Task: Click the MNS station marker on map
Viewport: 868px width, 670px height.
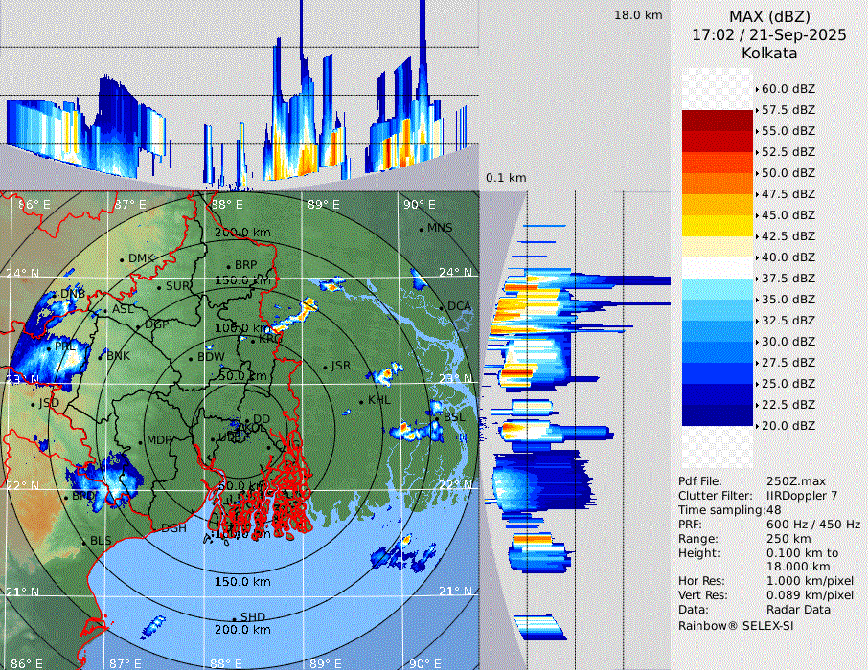Action: (x=422, y=229)
